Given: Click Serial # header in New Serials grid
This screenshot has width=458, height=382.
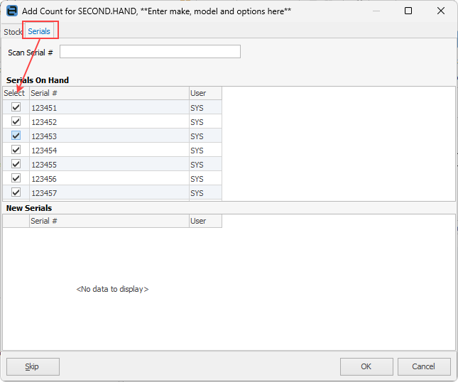Looking at the screenshot, I should pyautogui.click(x=109, y=221).
